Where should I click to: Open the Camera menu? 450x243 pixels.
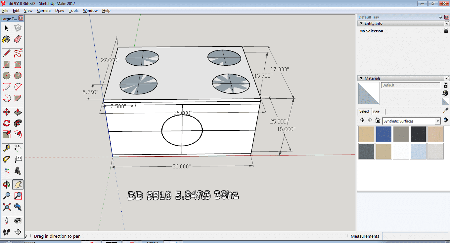44,11
